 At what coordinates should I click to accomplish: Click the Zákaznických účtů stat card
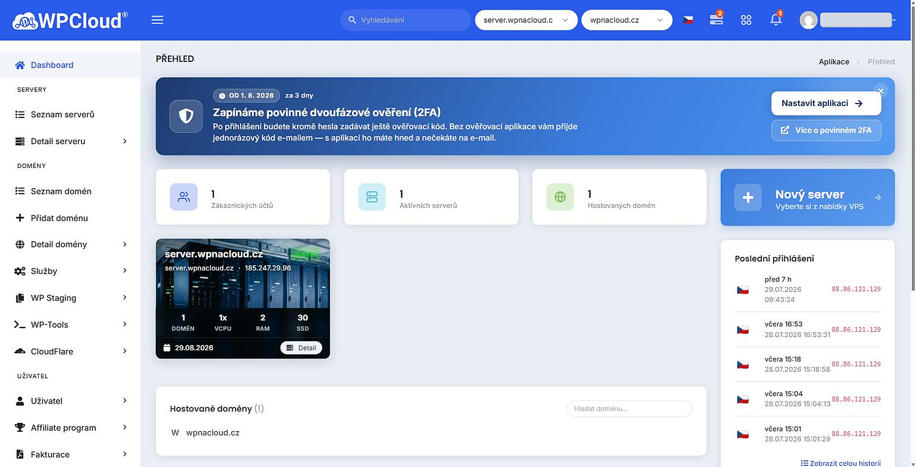click(x=243, y=197)
